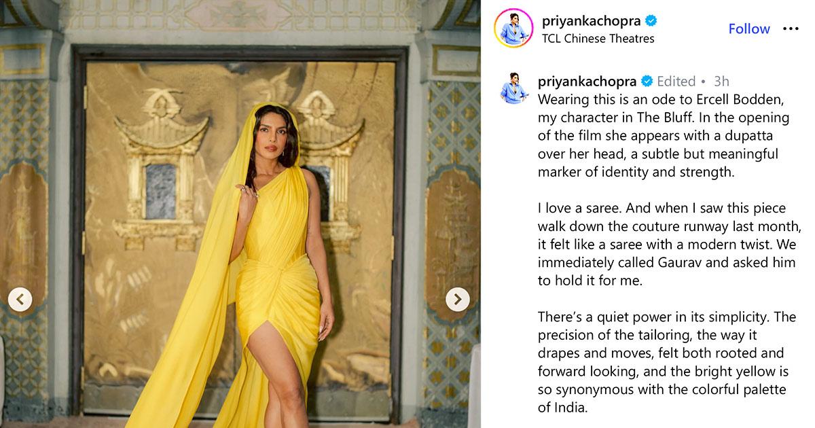This screenshot has height=428, width=815.
Task: Click the paragraph starting 'There's a quiet power'
Action: [667, 362]
